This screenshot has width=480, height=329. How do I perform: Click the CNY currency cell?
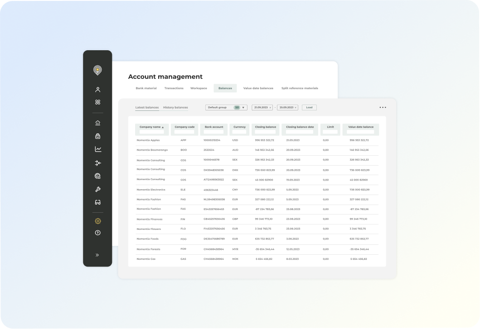coord(235,190)
